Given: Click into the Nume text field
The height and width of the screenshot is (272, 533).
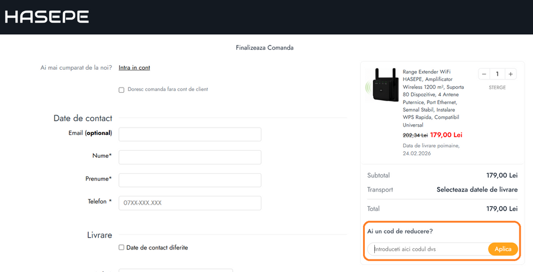Looking at the screenshot, I should tap(190, 157).
